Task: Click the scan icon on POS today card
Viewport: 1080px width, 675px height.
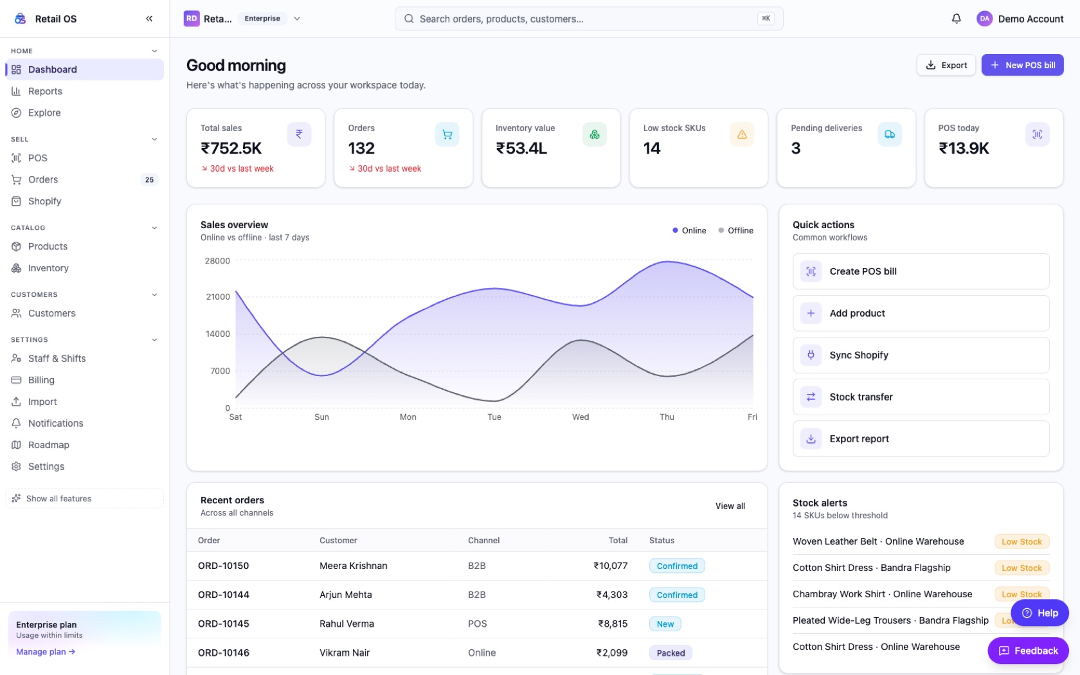Action: (1037, 134)
